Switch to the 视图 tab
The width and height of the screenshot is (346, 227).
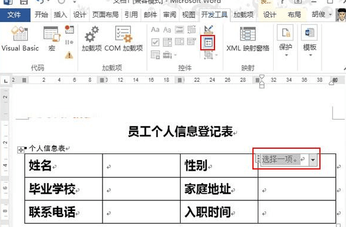coord(188,15)
